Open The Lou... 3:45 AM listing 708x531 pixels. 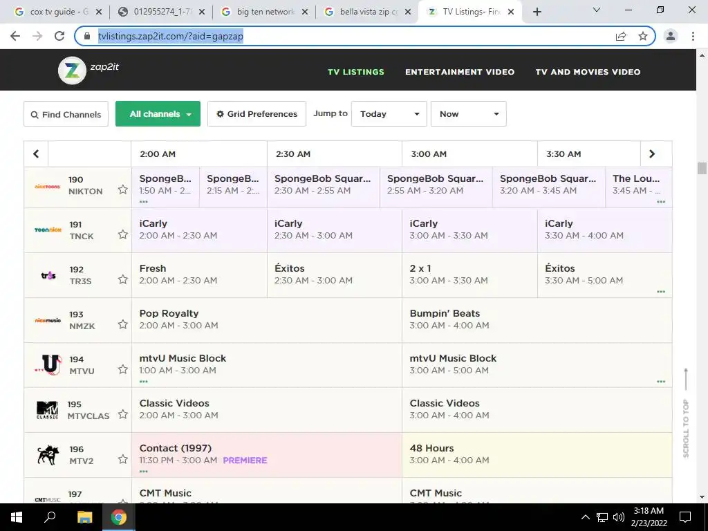(x=638, y=187)
